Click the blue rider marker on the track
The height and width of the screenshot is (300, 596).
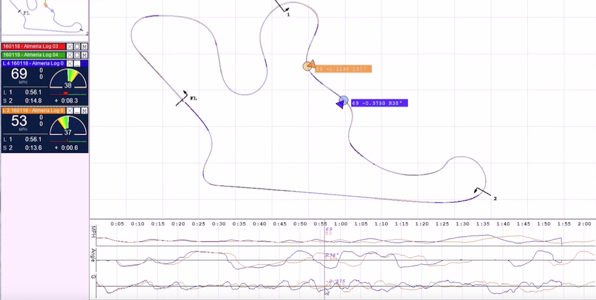click(343, 101)
